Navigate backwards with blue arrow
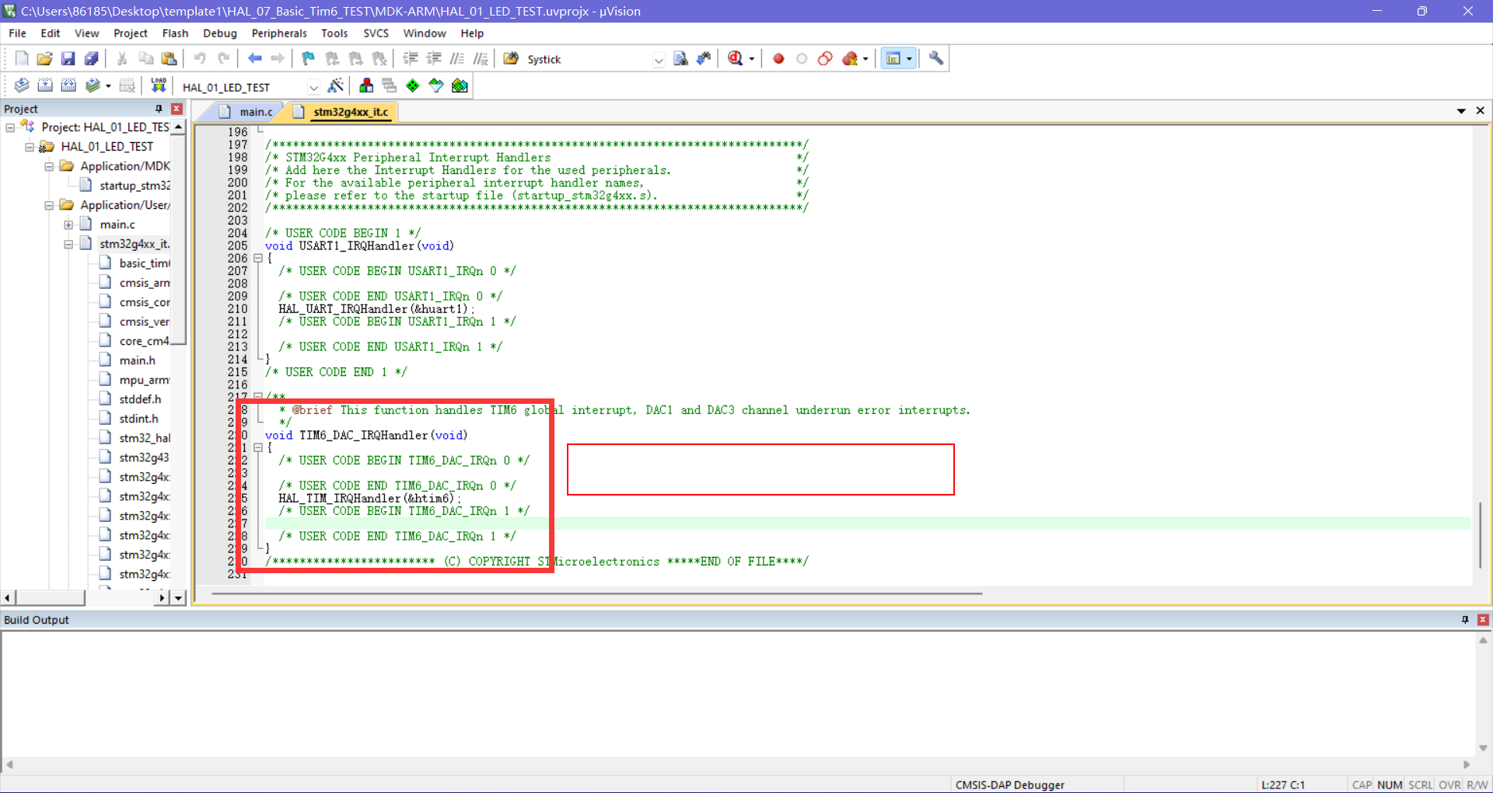Screen dimensions: 1493x793 pos(254,59)
